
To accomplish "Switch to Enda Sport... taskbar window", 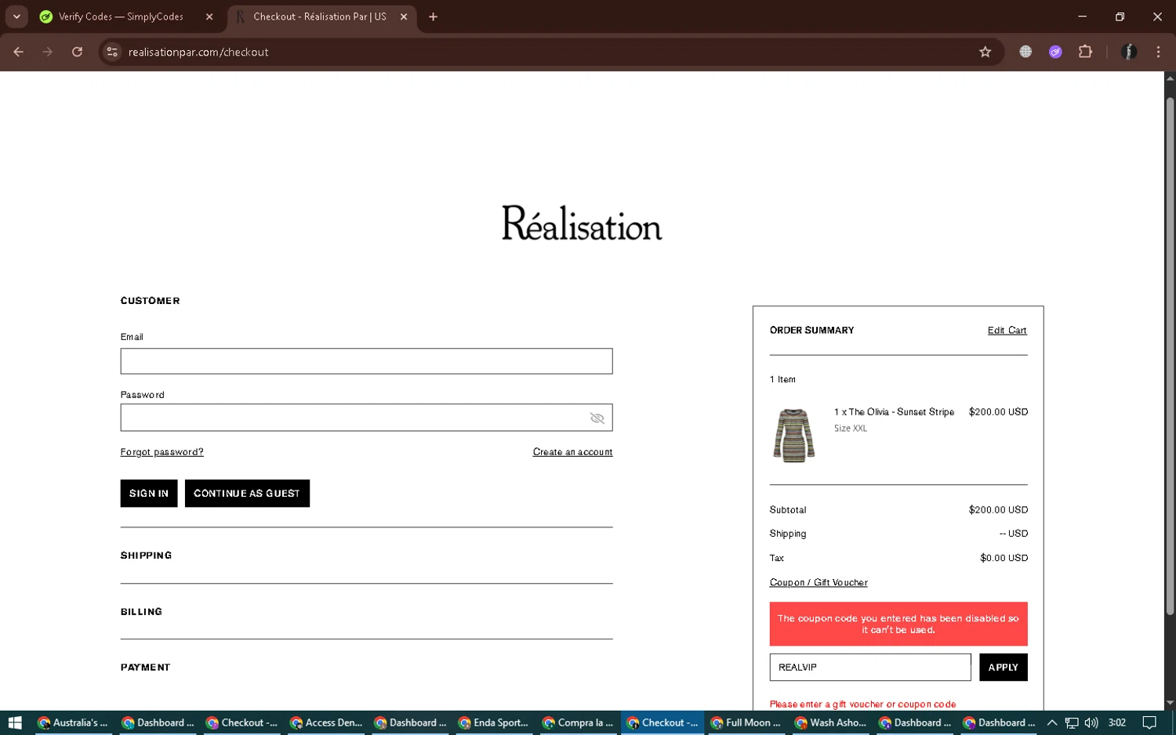I will pos(494,722).
